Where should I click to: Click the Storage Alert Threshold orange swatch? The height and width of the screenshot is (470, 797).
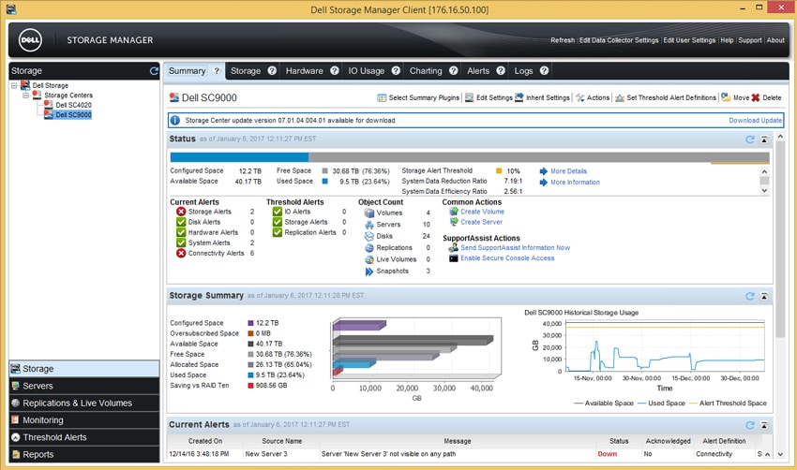point(499,171)
